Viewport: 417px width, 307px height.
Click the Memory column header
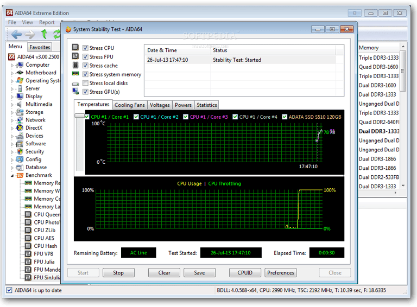pos(379,48)
